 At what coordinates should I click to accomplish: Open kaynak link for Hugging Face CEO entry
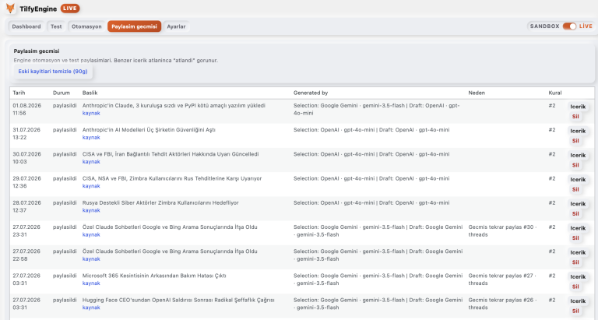[x=91, y=308]
